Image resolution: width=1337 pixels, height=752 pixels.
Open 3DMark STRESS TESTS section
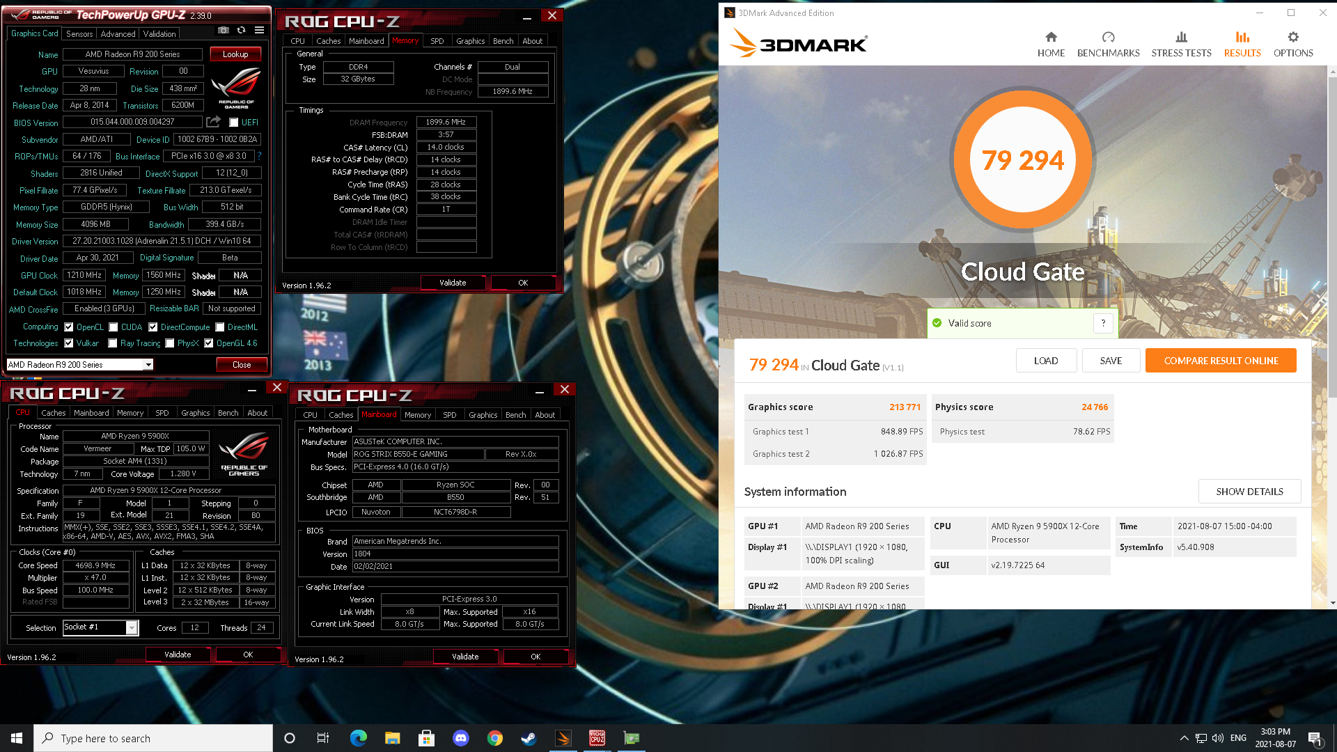point(1181,45)
